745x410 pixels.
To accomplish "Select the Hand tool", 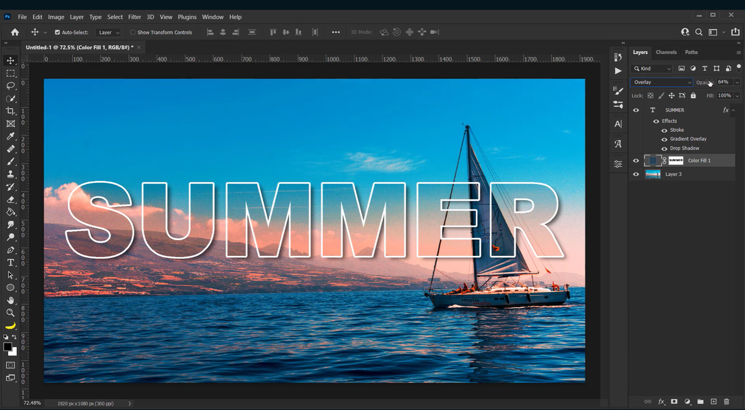I will tap(10, 301).
